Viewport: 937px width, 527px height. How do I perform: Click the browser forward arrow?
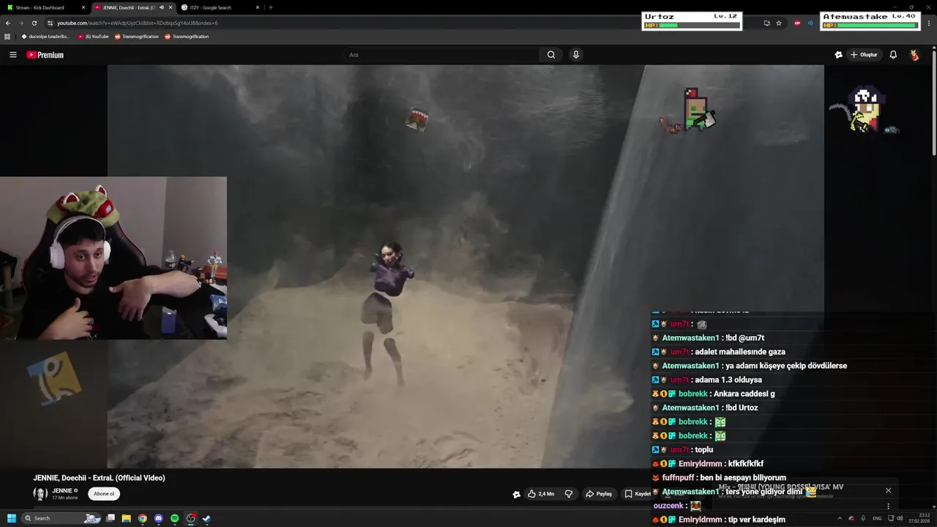pos(20,23)
